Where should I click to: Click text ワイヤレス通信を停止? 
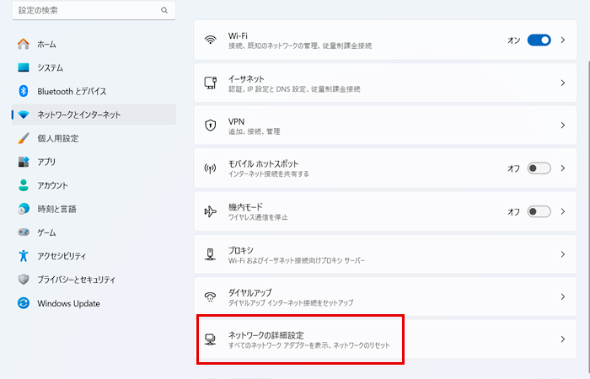(258, 217)
